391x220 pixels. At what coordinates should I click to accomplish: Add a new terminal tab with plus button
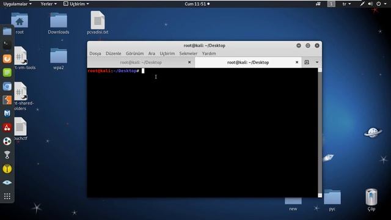pos(307,62)
